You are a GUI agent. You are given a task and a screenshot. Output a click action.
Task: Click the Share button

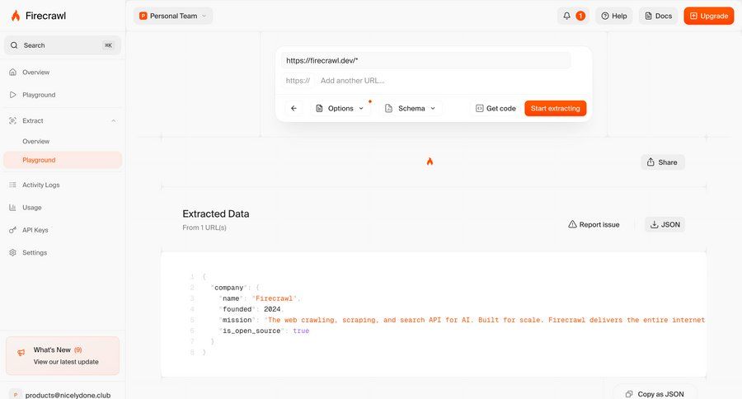click(662, 162)
